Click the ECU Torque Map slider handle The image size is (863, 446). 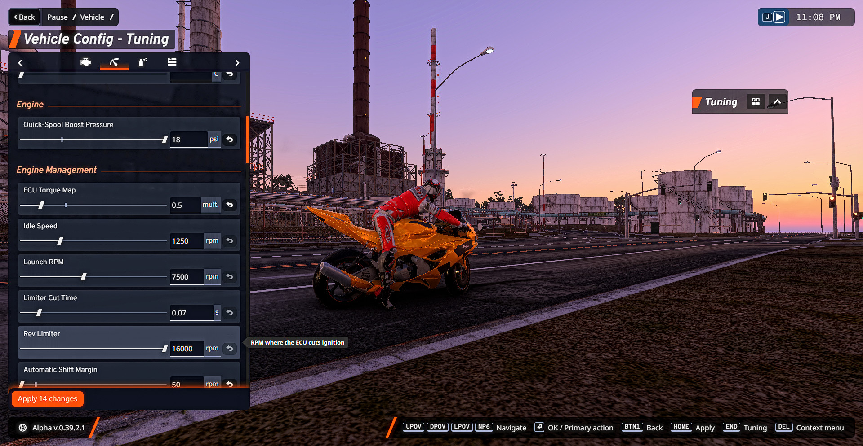(x=41, y=205)
